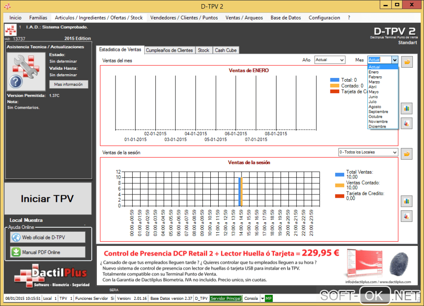Image resolution: width=424 pixels, height=306 pixels.
Task: Select Abril in the month list
Action: pos(382,87)
